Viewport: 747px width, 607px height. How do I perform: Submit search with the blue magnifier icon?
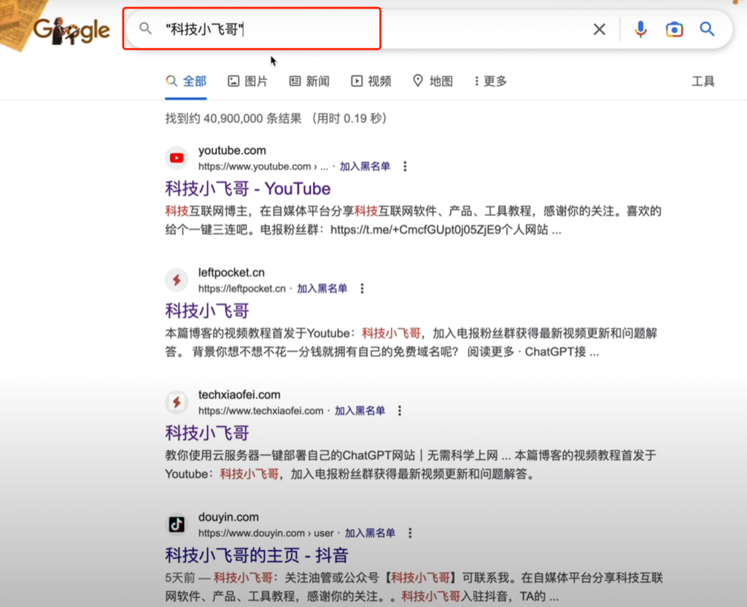click(x=707, y=29)
